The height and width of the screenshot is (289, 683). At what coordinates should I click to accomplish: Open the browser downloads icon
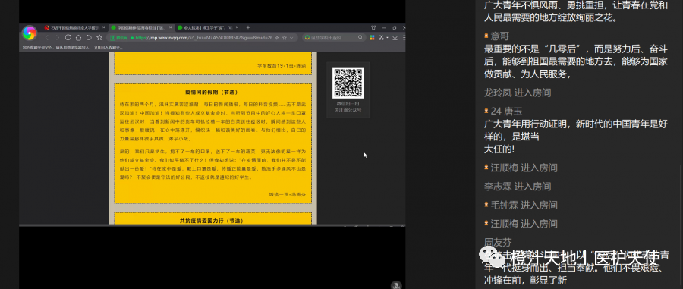(395, 38)
